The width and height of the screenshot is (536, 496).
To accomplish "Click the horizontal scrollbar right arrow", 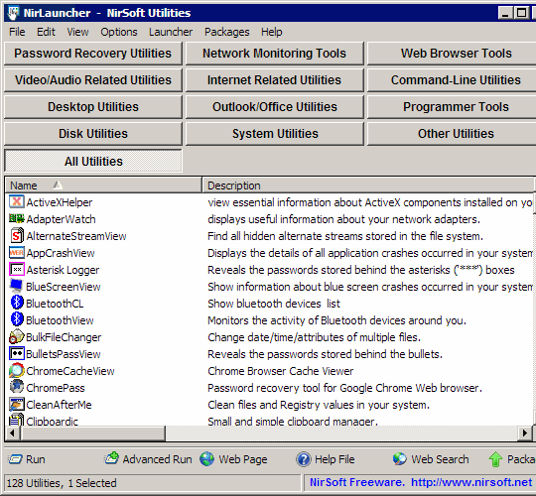I will tap(525, 433).
